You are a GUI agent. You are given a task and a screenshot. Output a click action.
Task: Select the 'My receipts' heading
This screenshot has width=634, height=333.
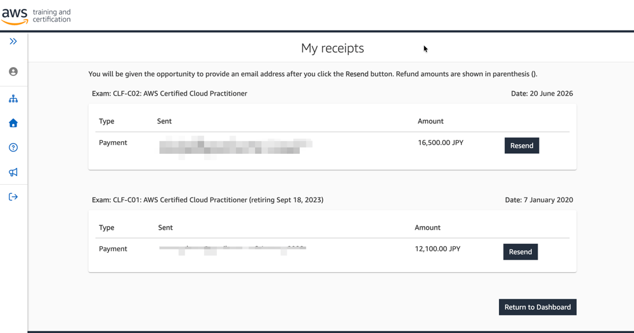332,48
